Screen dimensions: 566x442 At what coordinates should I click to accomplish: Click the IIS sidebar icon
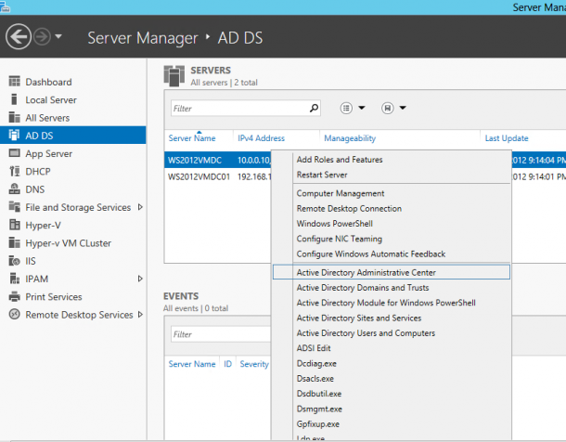point(15,261)
